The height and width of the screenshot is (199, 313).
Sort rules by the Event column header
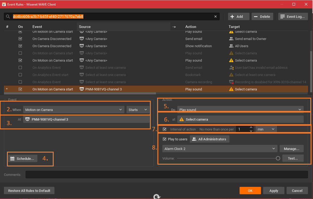37,27
